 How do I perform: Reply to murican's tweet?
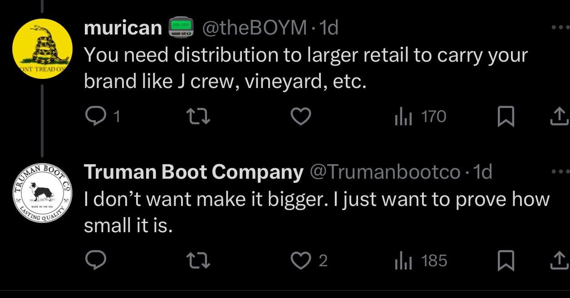pyautogui.click(x=103, y=117)
